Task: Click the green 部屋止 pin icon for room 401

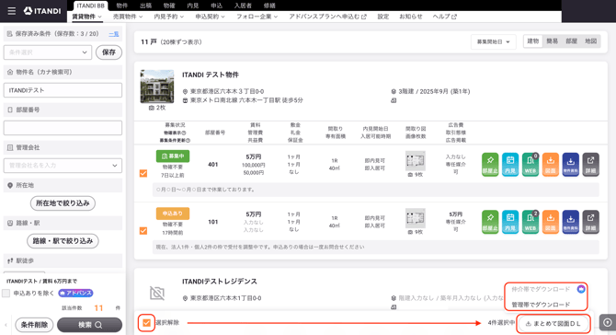Action: point(490,165)
